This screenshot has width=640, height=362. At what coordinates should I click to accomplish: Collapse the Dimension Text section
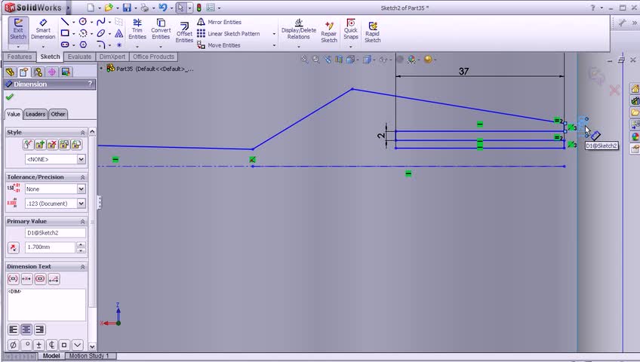click(82, 267)
